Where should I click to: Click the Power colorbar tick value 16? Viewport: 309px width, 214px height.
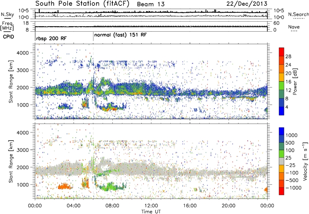288,82
